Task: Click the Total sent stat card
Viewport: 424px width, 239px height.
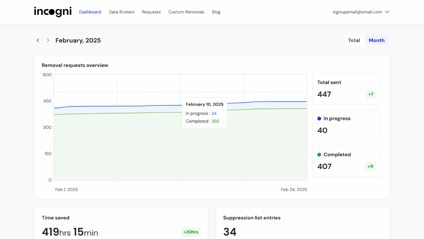Action: click(346, 89)
